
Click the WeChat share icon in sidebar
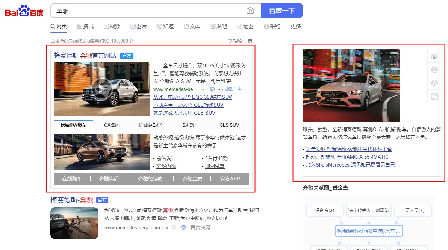[x=434, y=97]
